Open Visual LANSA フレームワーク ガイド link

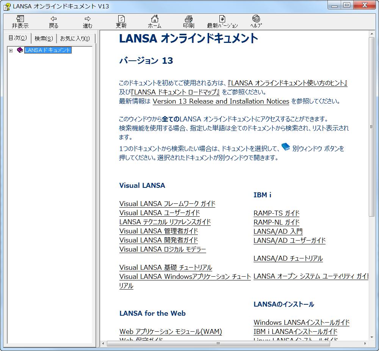(x=167, y=204)
